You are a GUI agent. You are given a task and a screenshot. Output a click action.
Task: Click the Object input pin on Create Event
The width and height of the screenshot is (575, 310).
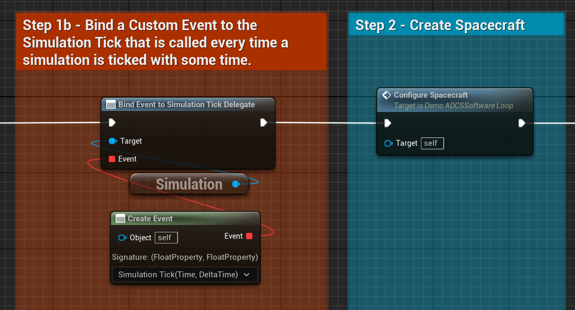122,238
